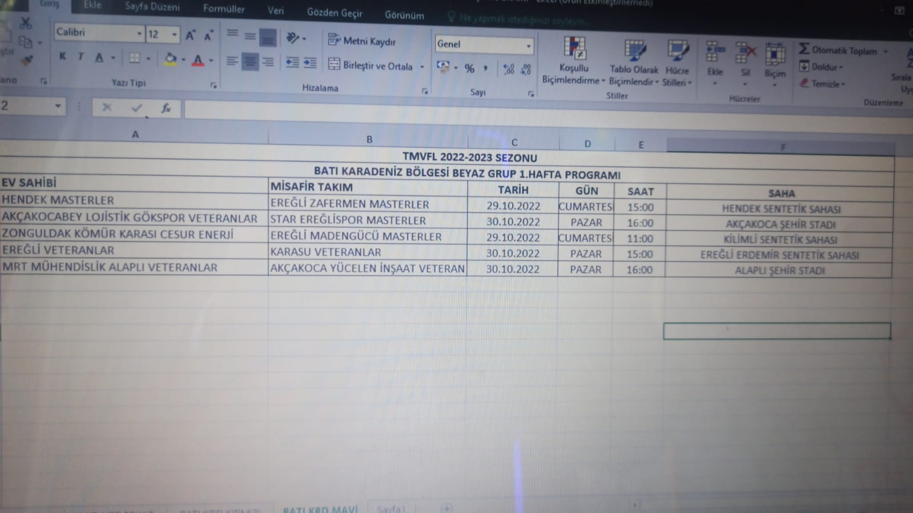Switch to BATI KRD MAVİ sheet tab
This screenshot has height=513, width=913.
click(x=320, y=509)
